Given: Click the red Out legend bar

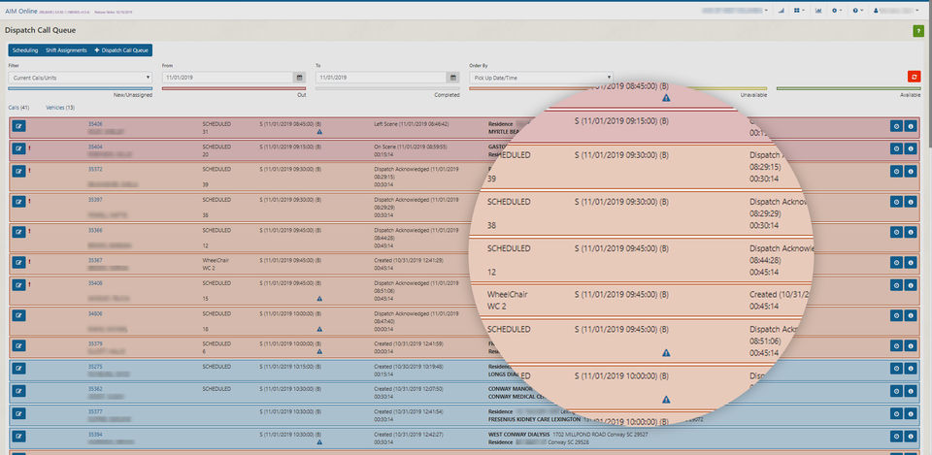Looking at the screenshot, I should 234,88.
